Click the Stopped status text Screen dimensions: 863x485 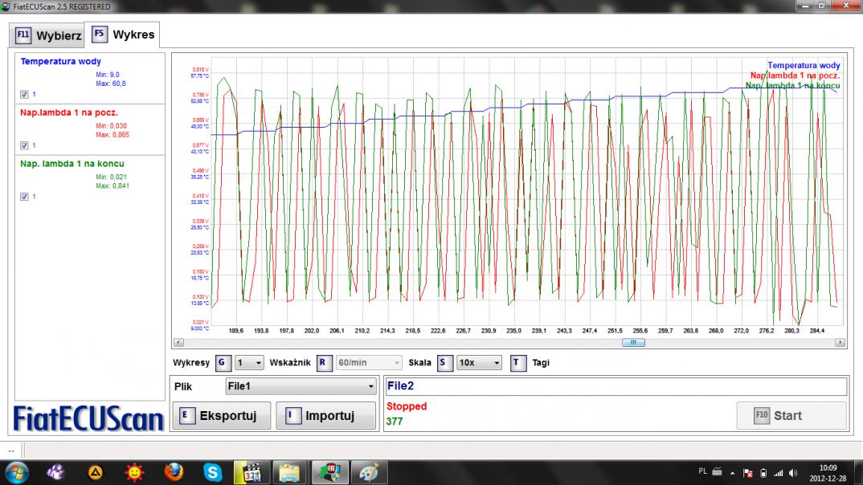(407, 406)
